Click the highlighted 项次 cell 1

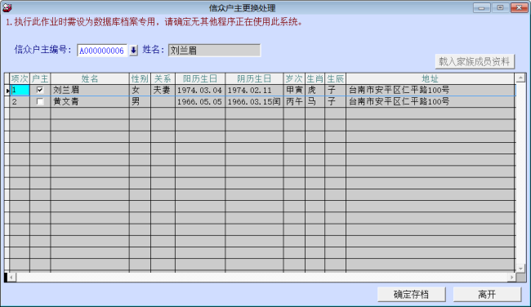pos(20,90)
